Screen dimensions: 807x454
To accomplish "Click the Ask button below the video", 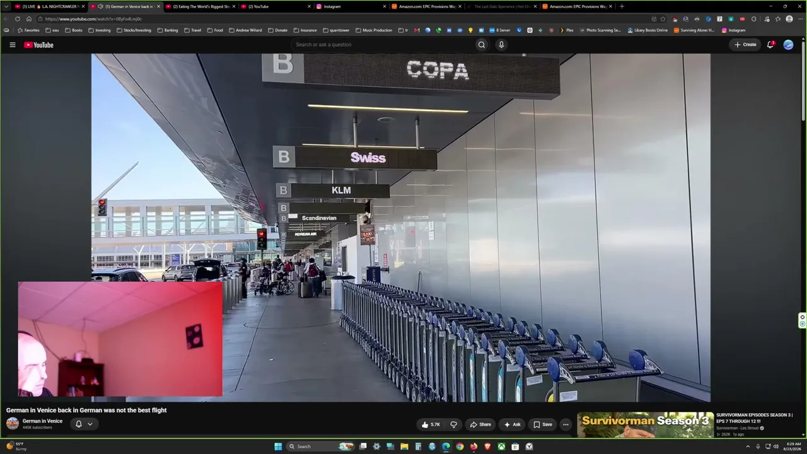I will click(x=512, y=424).
